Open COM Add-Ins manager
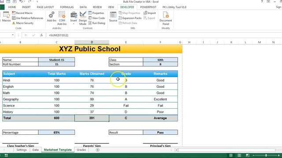 [x=62, y=18]
